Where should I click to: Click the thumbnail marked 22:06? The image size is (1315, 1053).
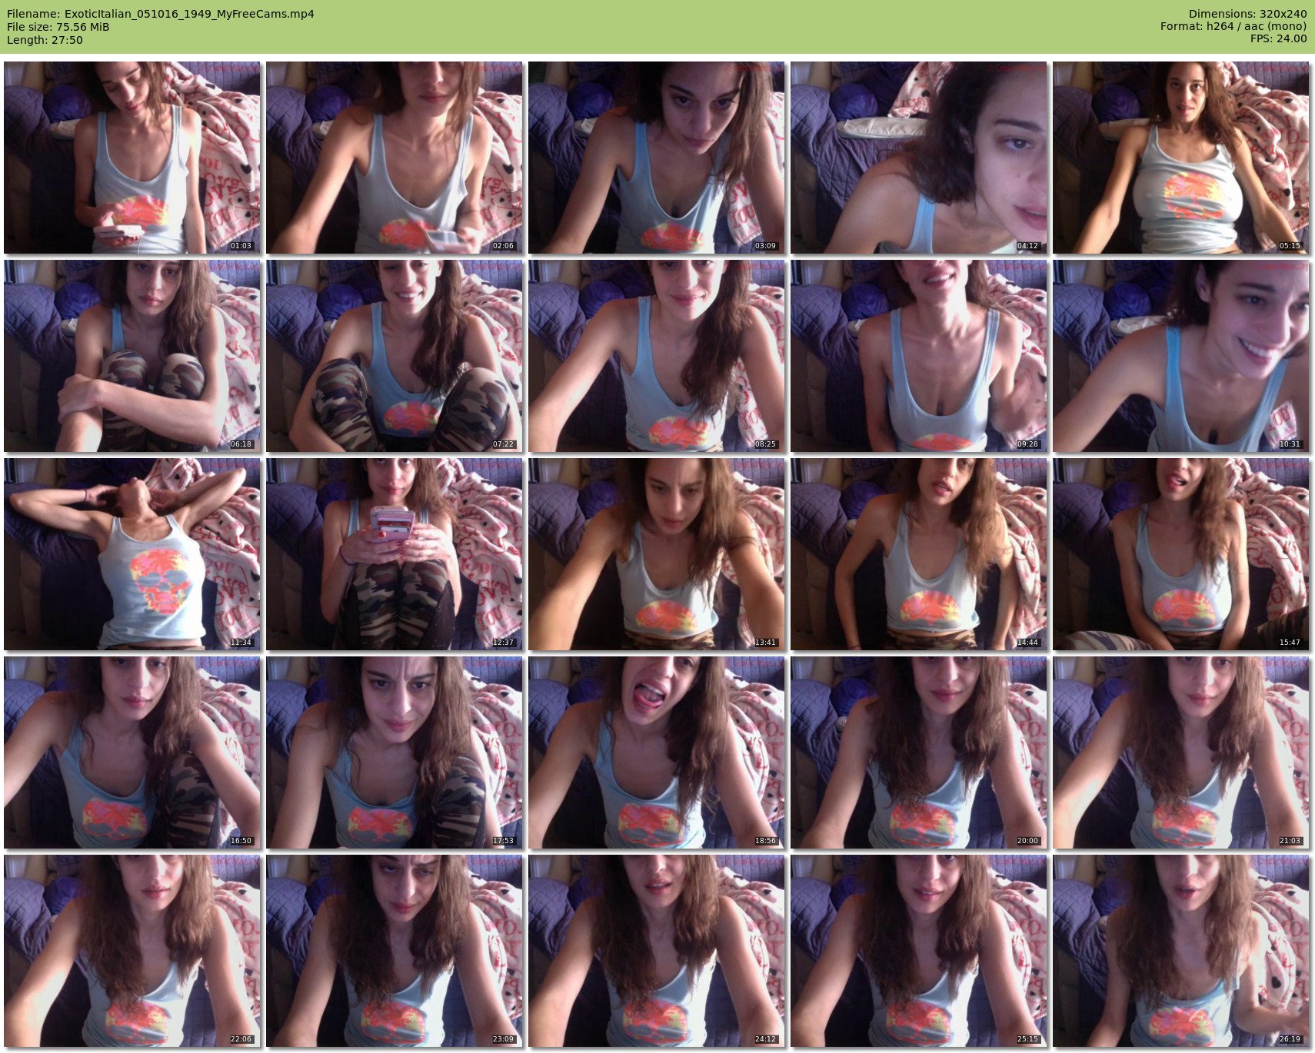pyautogui.click(x=131, y=951)
